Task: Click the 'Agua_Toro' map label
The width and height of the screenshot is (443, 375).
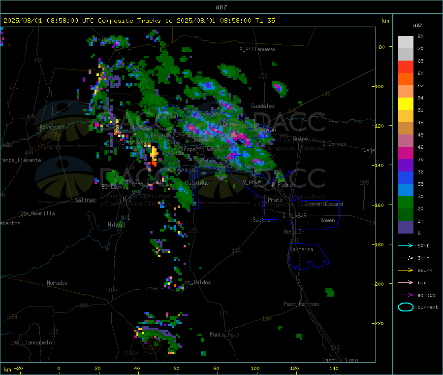Action: click(x=53, y=127)
